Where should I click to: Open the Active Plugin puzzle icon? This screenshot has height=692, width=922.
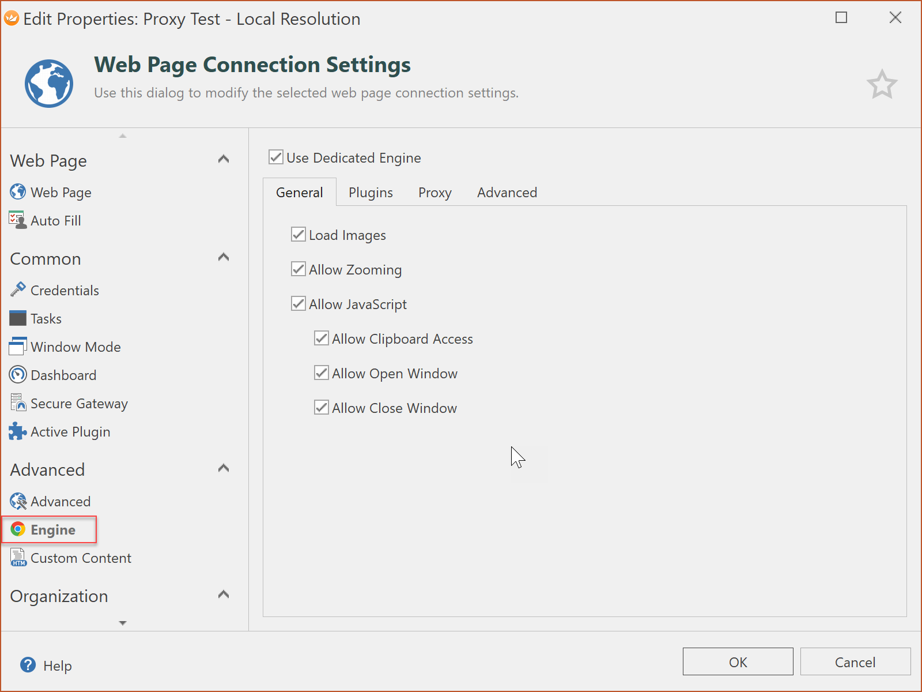pos(18,431)
